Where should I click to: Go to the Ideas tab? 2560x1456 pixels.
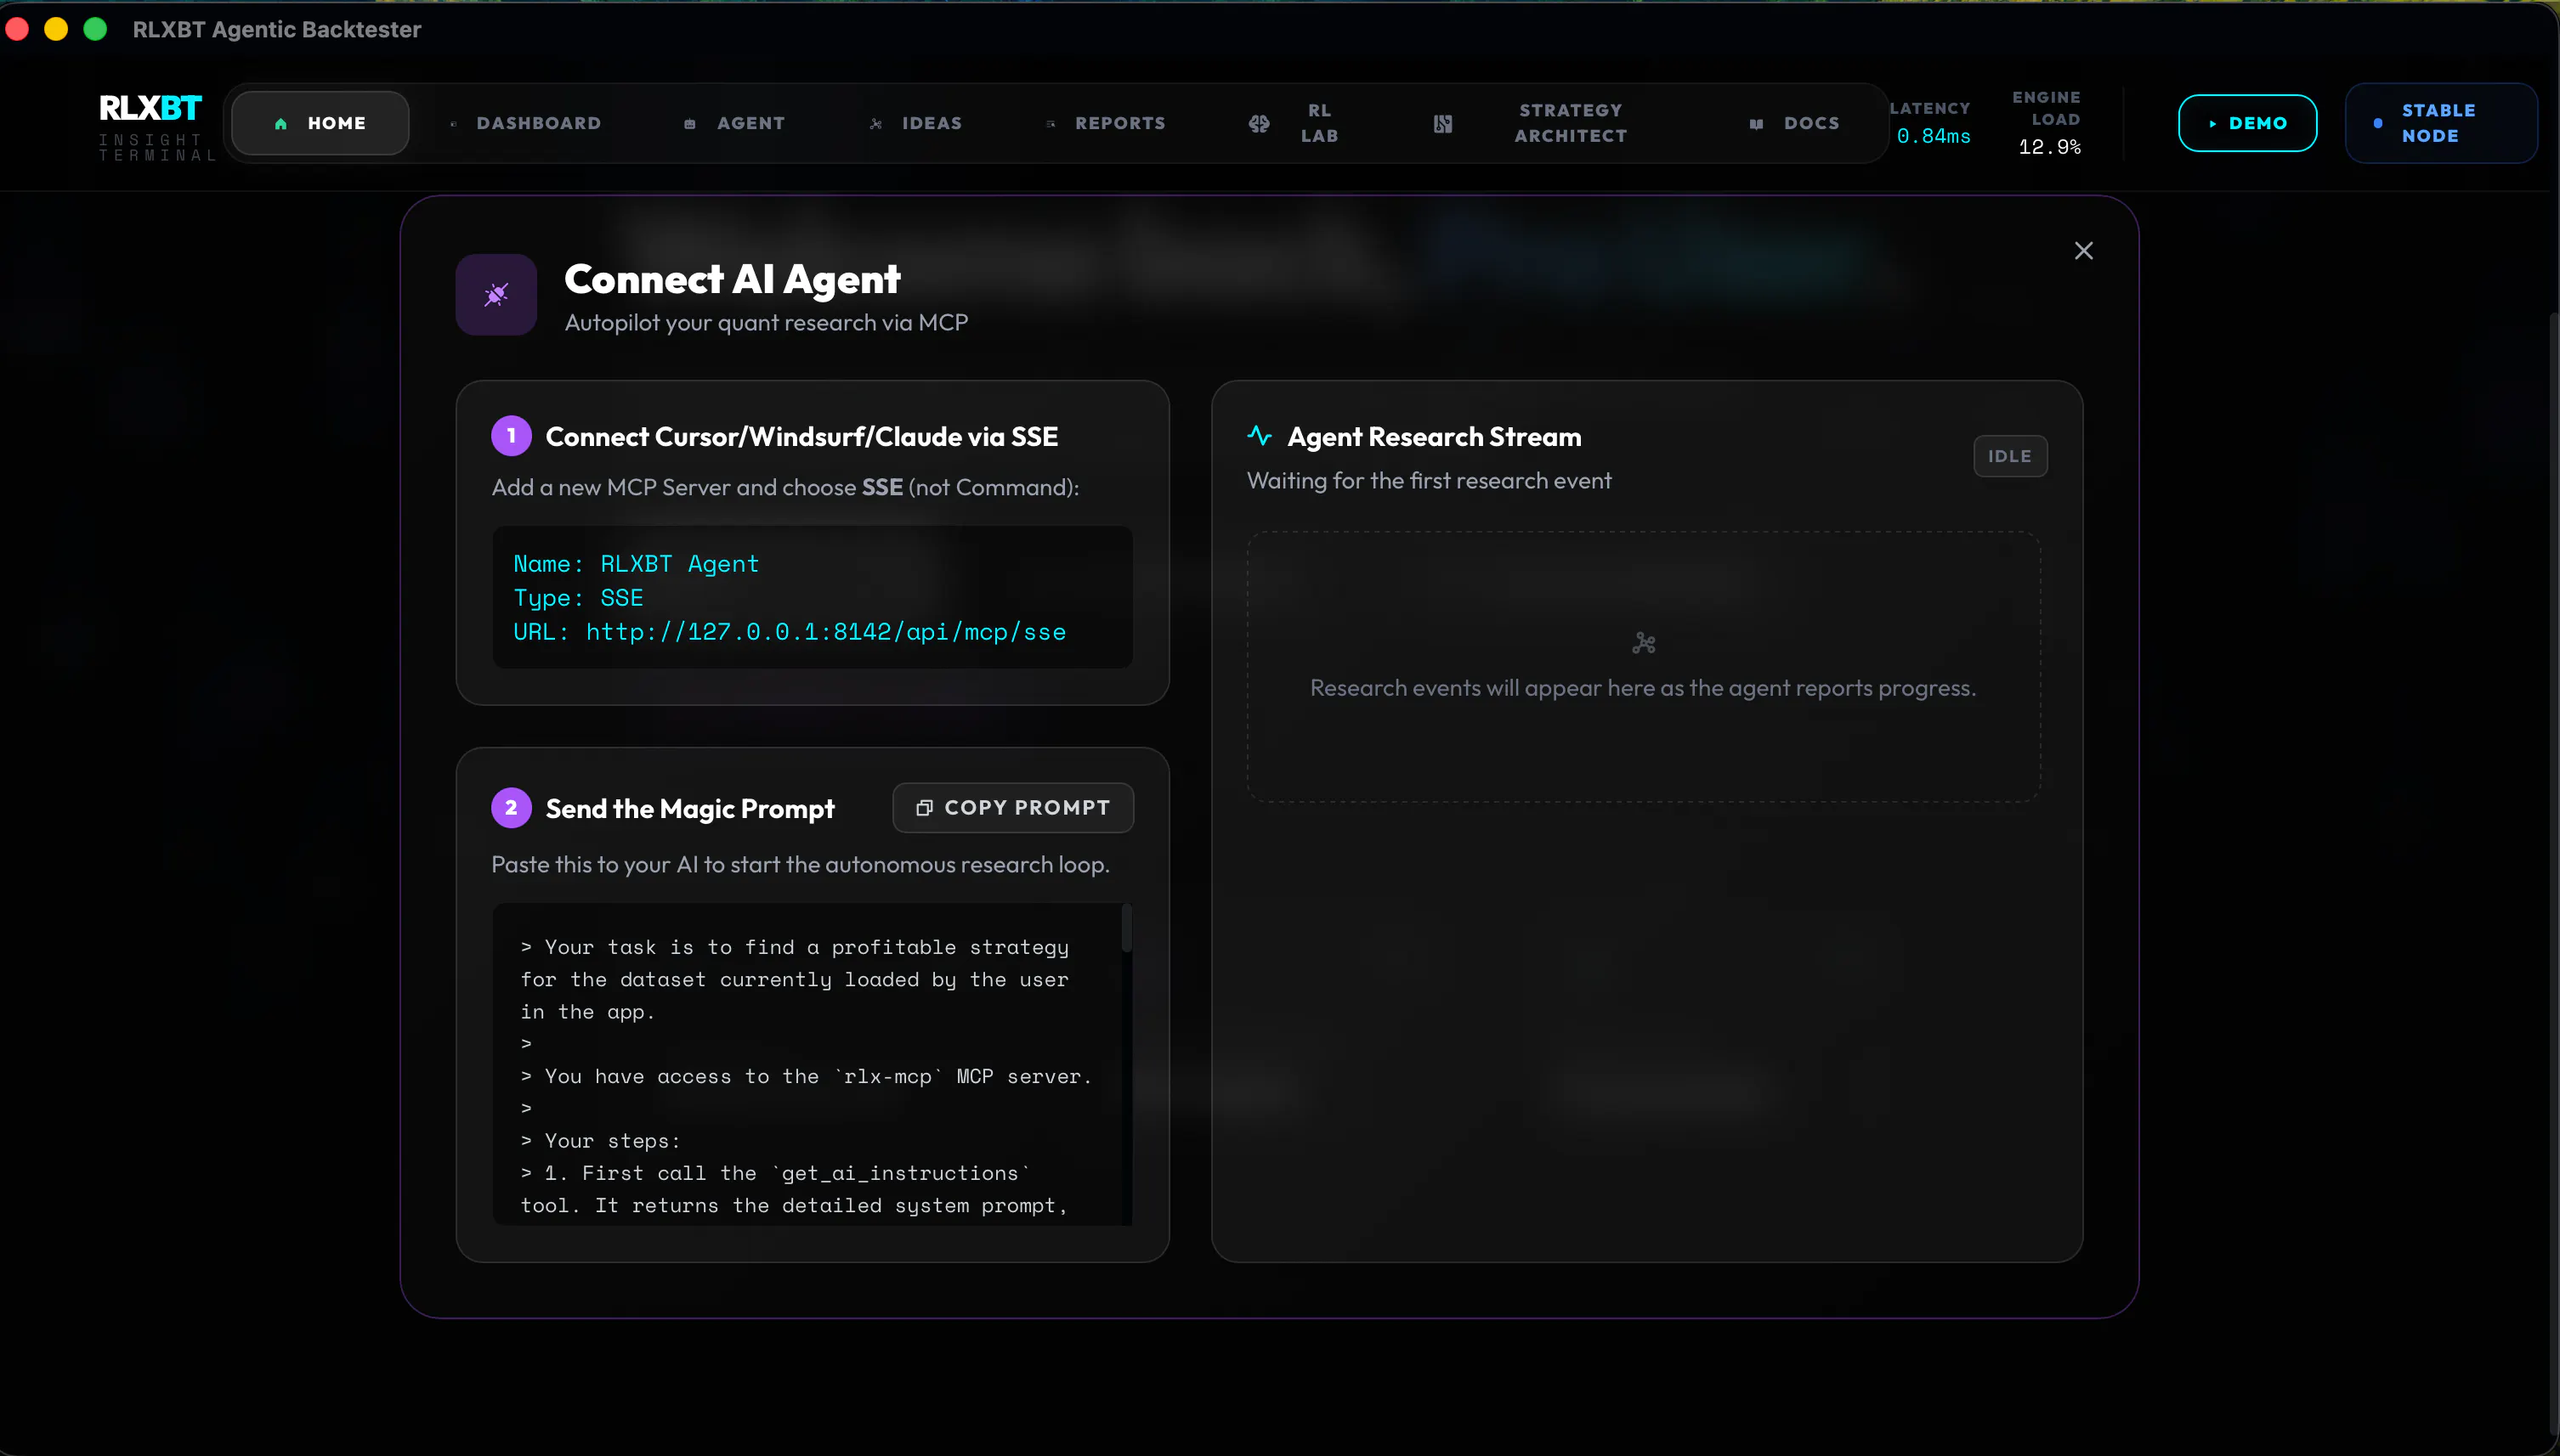pyautogui.click(x=916, y=123)
